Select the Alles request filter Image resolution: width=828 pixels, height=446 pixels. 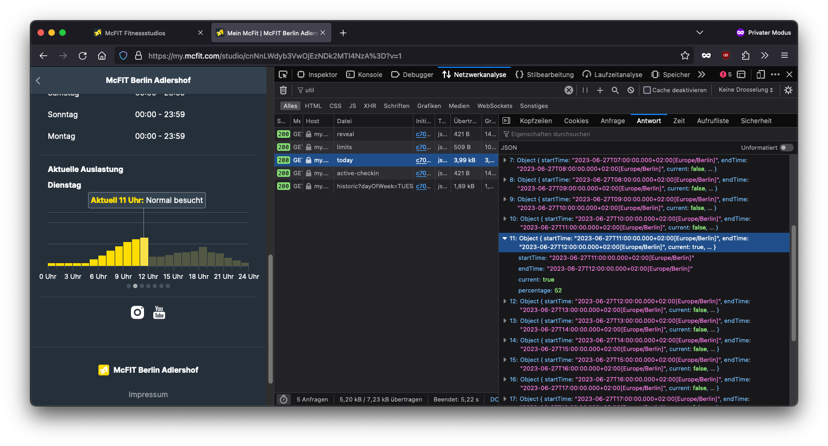(291, 106)
